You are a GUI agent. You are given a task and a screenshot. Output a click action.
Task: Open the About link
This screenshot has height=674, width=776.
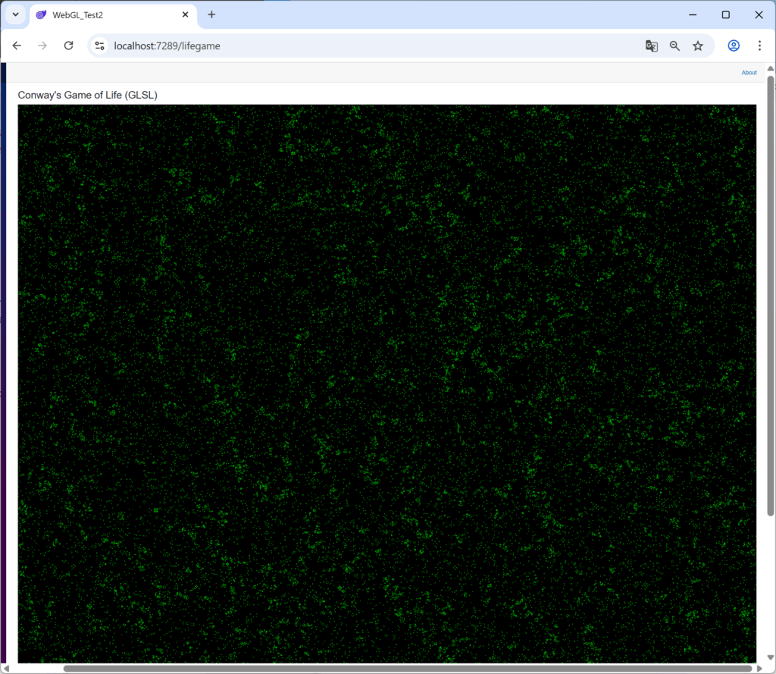[x=749, y=73]
